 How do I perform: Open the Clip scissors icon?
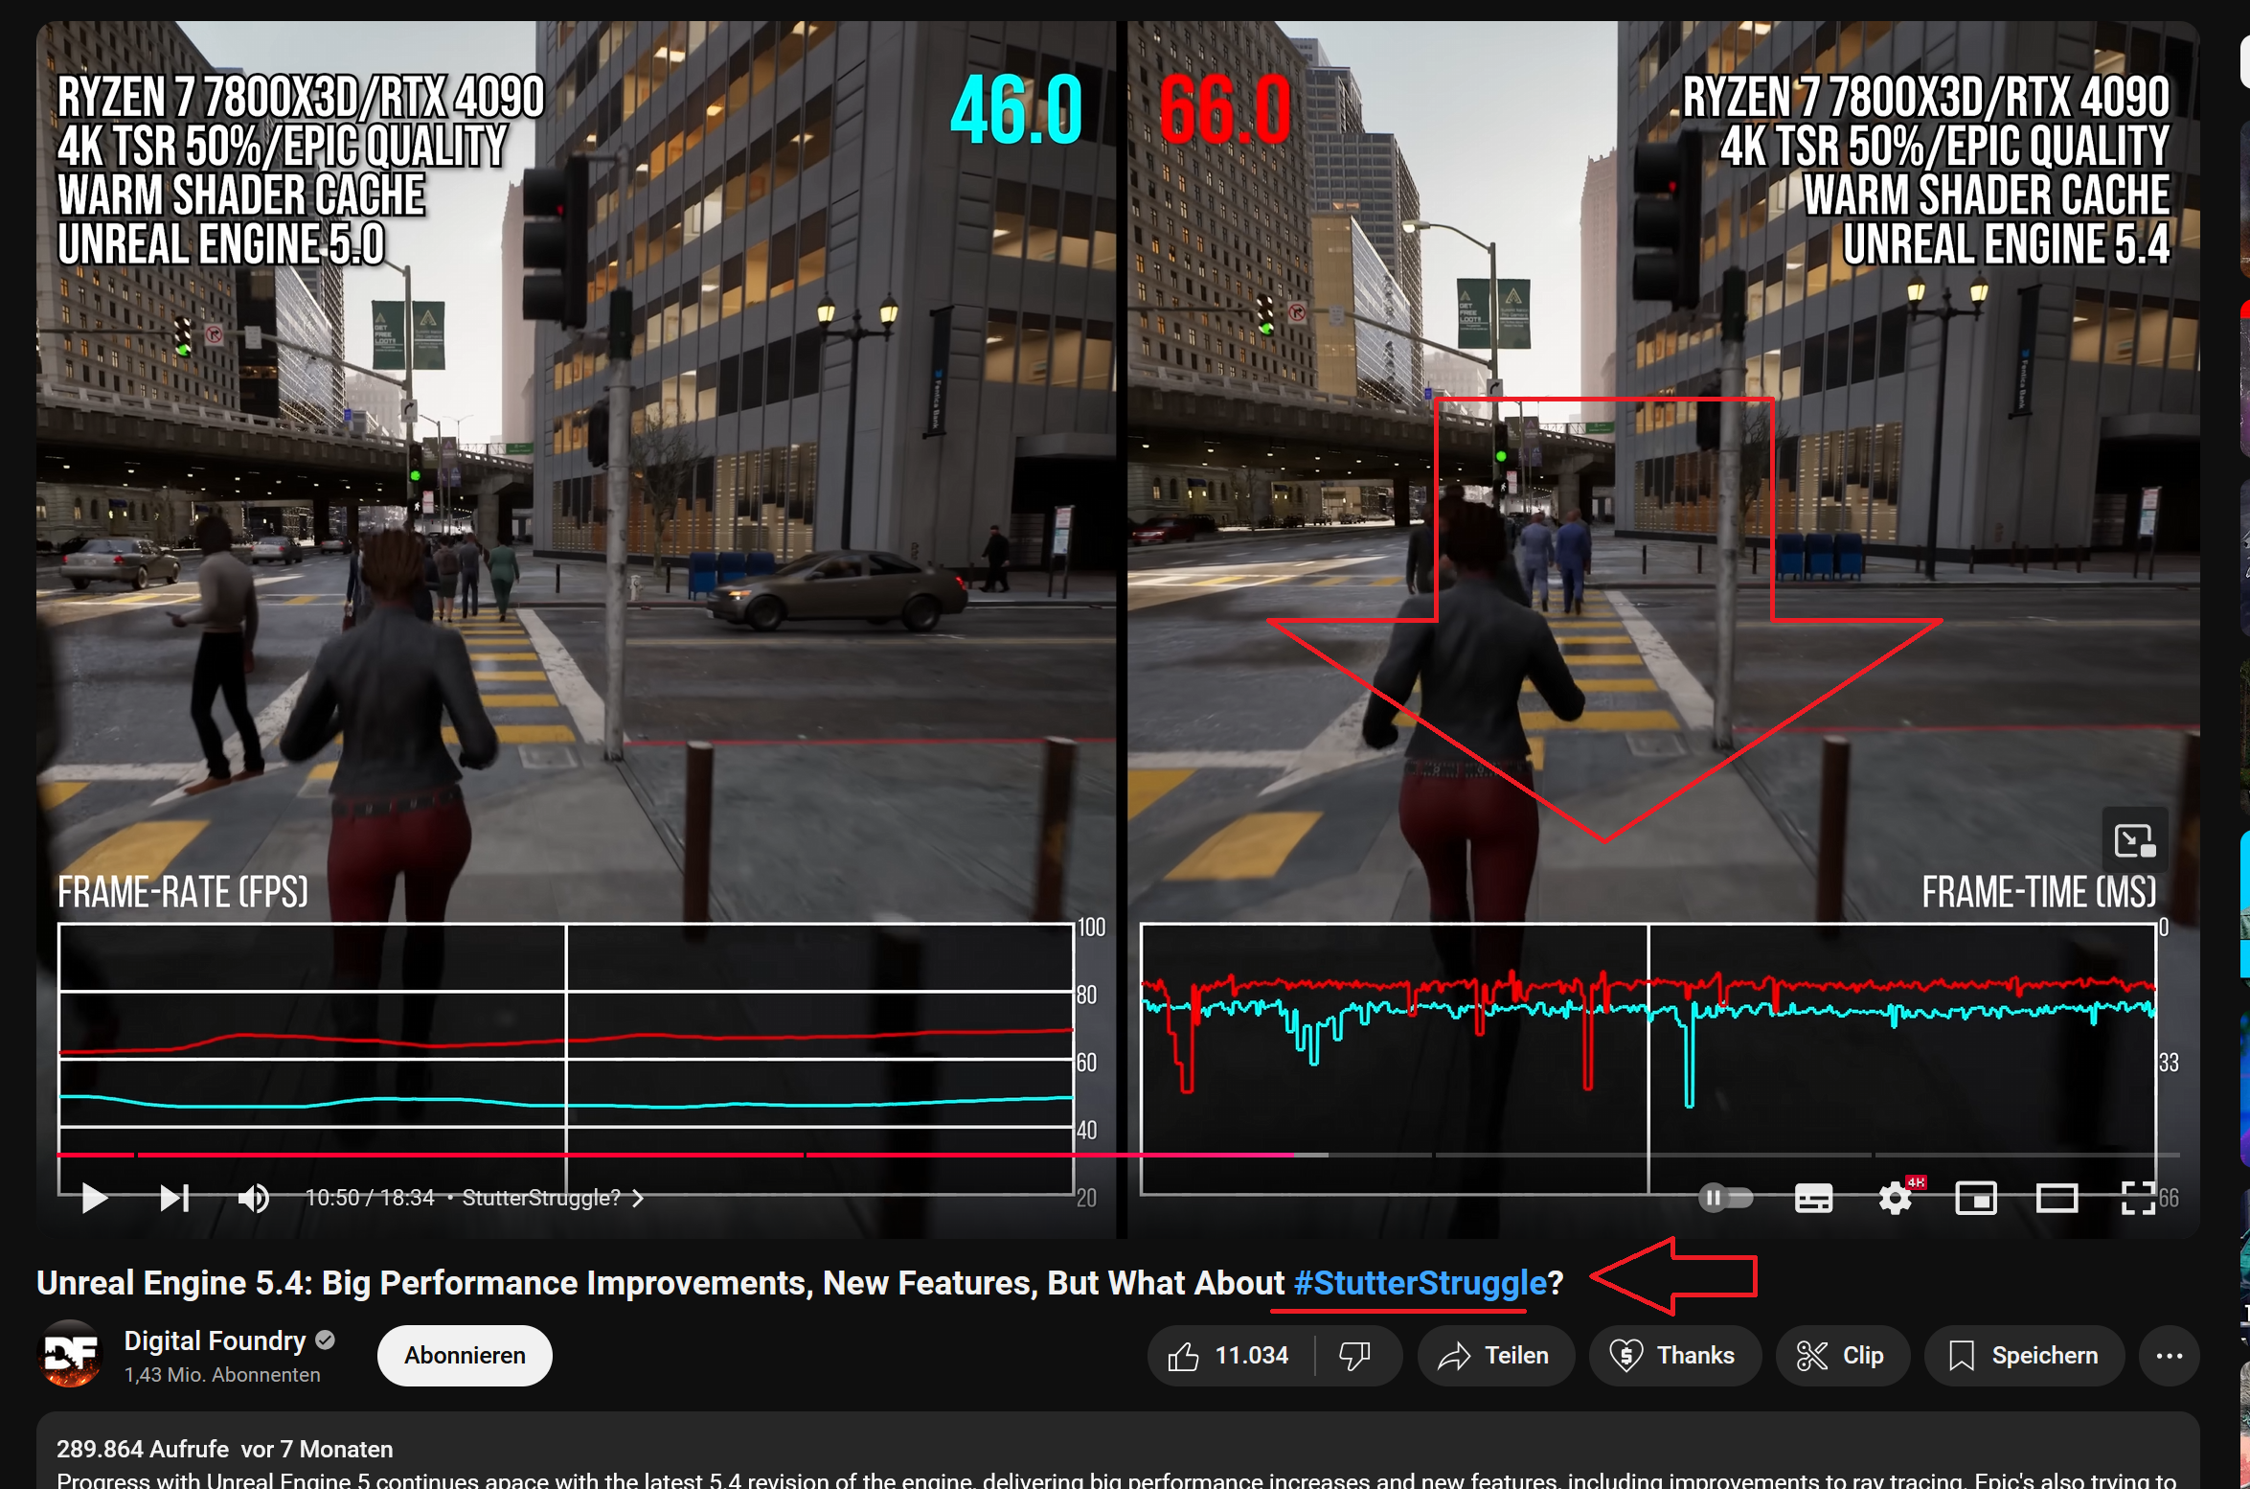(x=1842, y=1355)
